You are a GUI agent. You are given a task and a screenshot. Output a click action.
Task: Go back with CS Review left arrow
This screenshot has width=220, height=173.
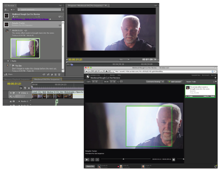coord(11,10)
